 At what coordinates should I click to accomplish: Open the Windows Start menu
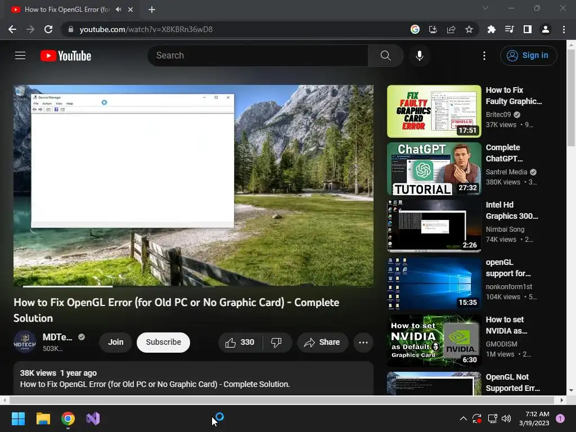pyautogui.click(x=18, y=418)
